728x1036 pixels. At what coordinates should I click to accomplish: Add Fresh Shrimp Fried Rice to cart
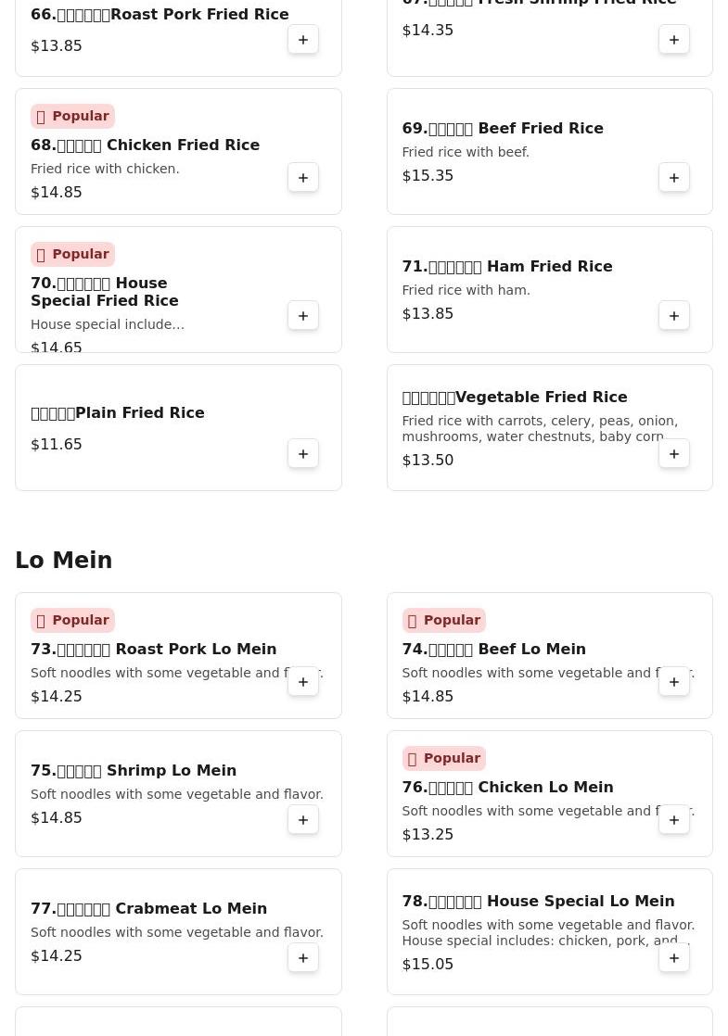(x=674, y=40)
